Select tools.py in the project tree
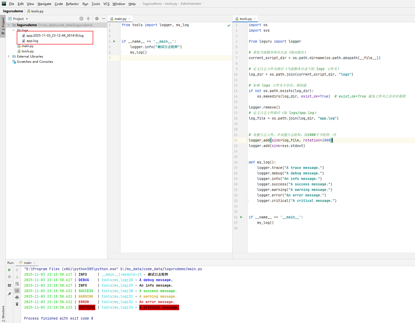 pos(27,51)
